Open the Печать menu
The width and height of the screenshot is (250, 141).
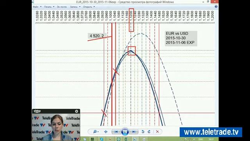[48, 7]
